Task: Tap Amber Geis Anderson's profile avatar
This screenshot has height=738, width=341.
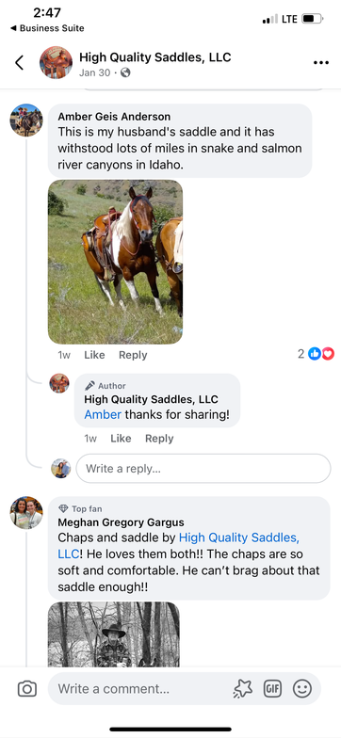Action: (x=26, y=120)
